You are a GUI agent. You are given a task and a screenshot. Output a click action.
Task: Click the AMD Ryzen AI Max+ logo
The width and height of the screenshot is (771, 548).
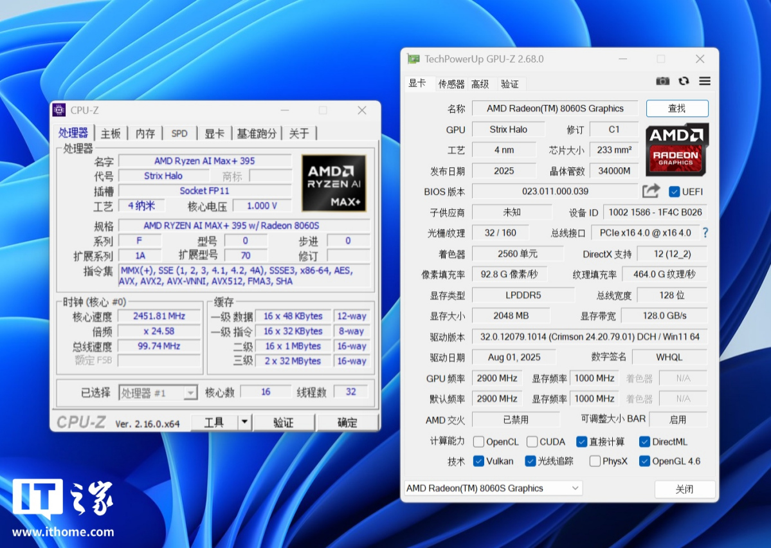(x=334, y=183)
